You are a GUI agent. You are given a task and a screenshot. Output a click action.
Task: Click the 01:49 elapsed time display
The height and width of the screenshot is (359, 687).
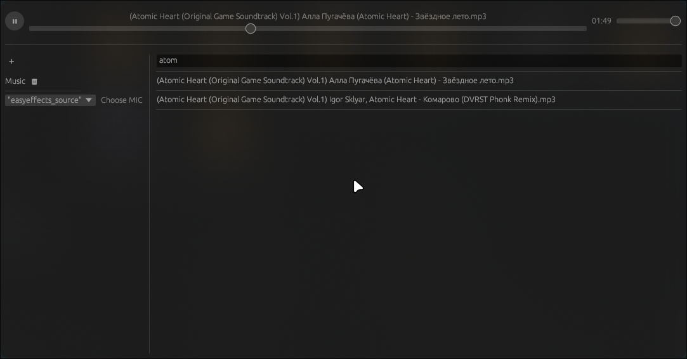coord(601,21)
